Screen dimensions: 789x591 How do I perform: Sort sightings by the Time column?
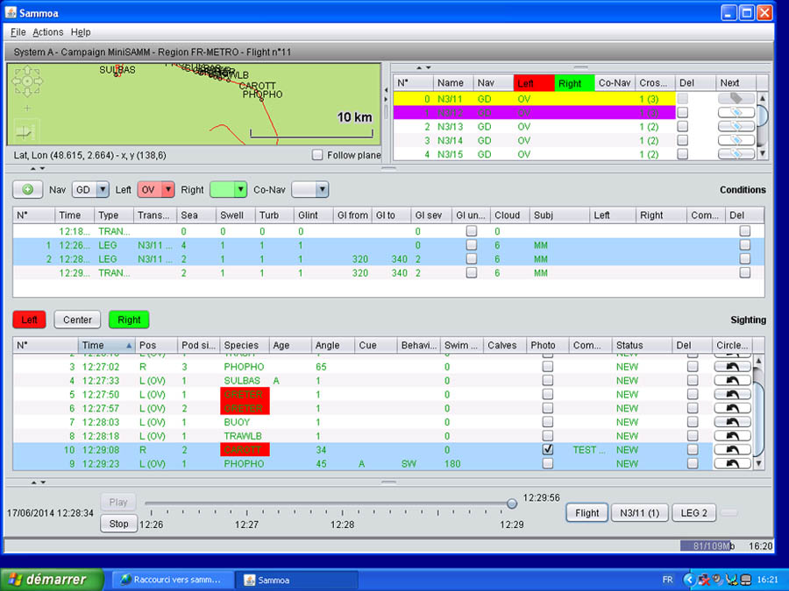pyautogui.click(x=106, y=345)
